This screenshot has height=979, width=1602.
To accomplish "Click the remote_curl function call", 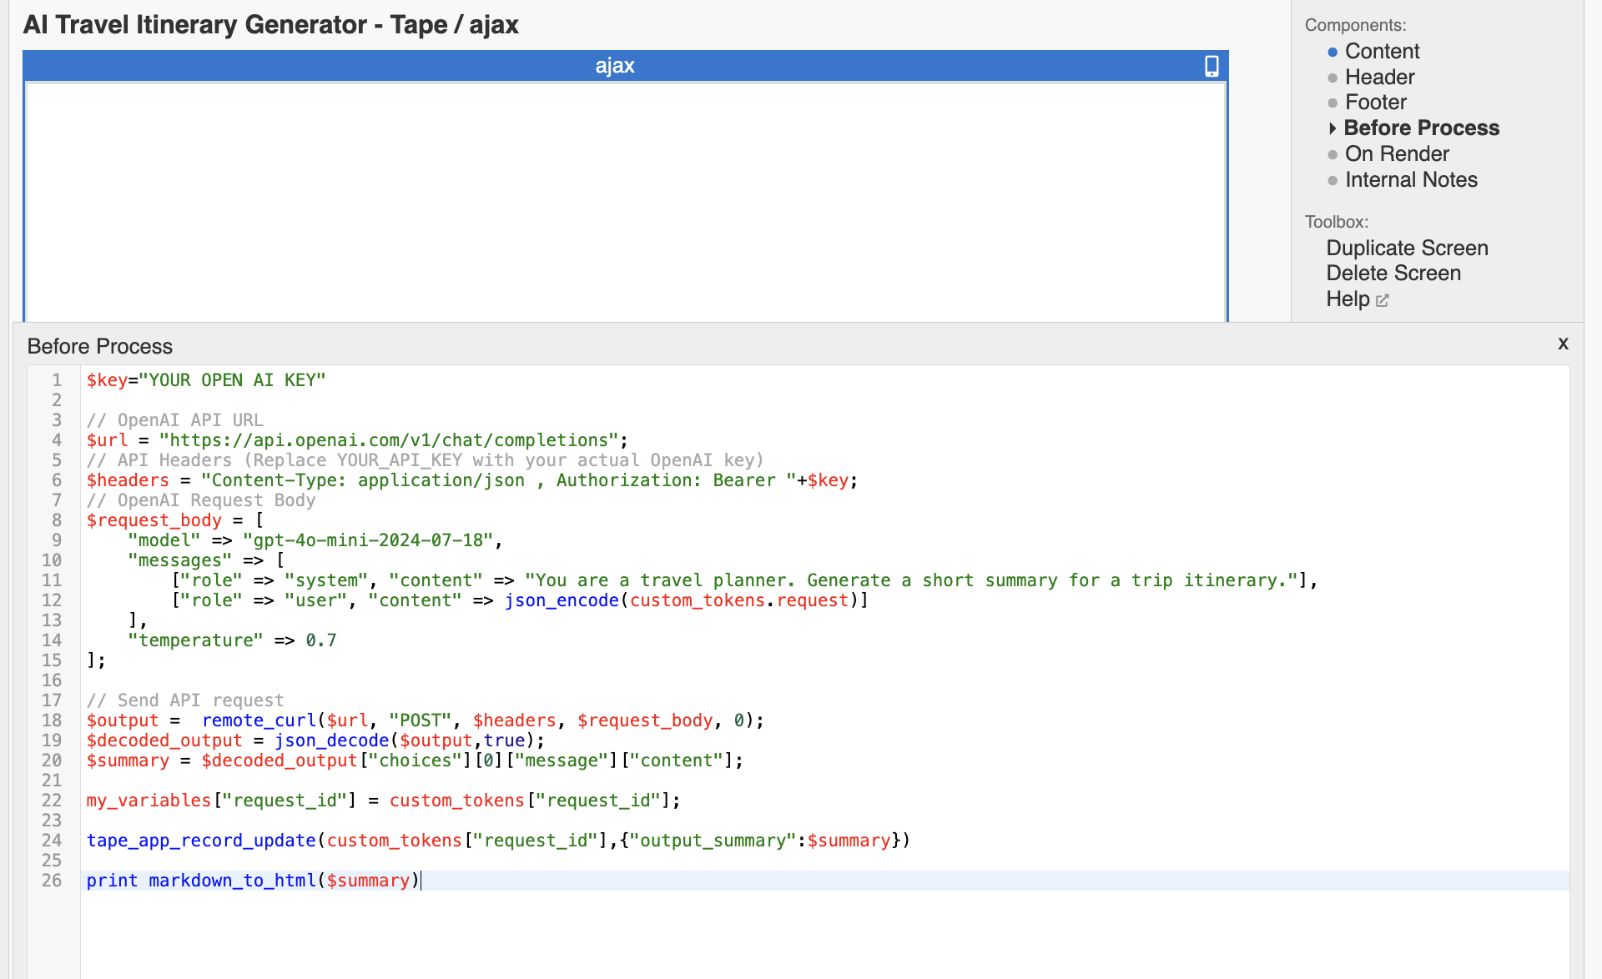I will pos(259,720).
